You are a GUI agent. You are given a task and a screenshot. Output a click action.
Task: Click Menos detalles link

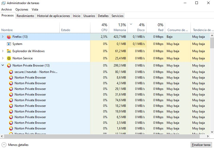(18, 145)
